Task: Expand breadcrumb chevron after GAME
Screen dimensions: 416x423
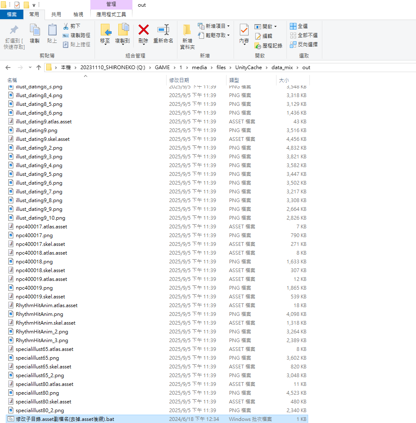Action: (x=174, y=68)
